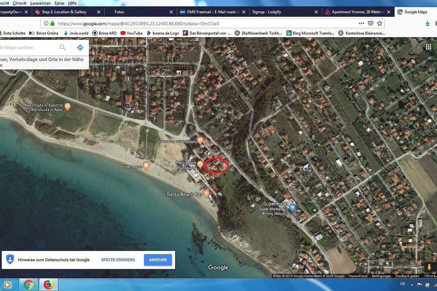
Task: Open the Firefox downloads arrow
Action: point(428,23)
